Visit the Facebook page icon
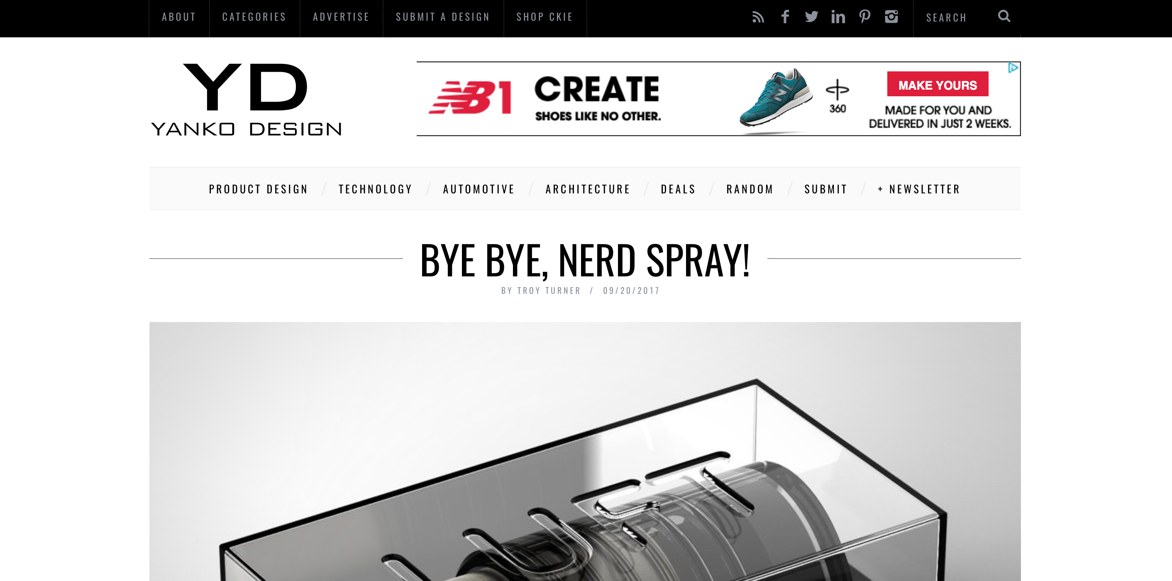Image resolution: width=1172 pixels, height=581 pixels. 785,17
